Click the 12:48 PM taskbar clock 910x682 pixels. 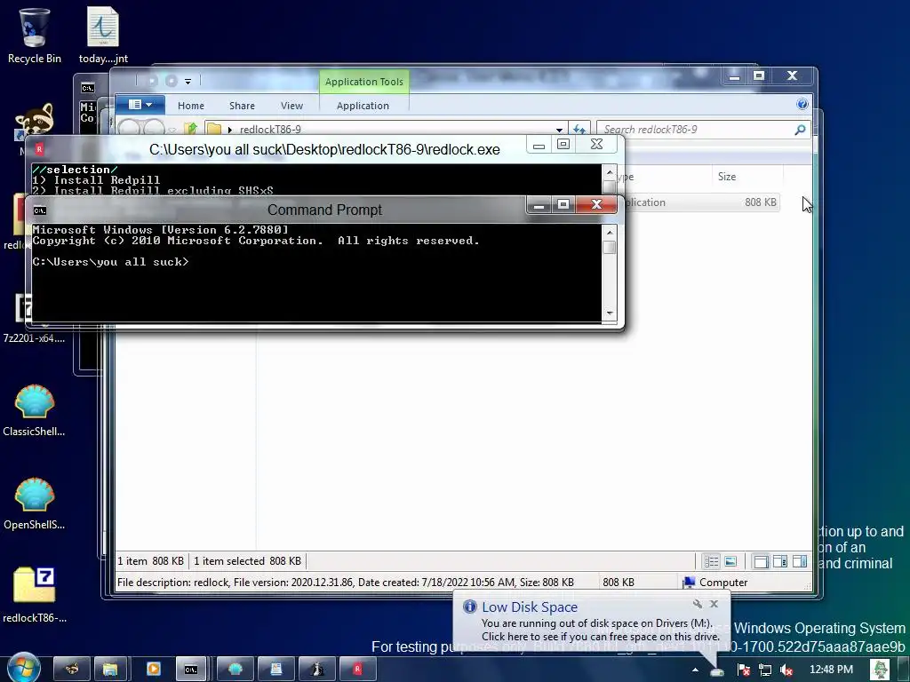click(x=831, y=670)
